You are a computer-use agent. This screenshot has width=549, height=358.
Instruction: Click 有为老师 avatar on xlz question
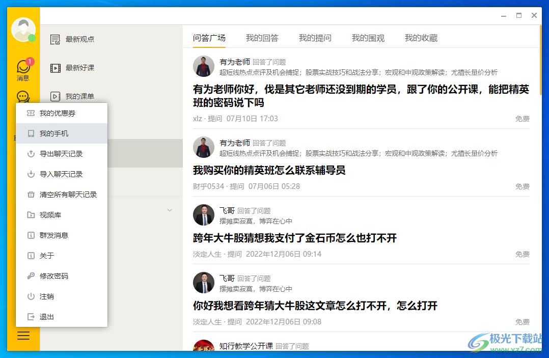point(203,66)
